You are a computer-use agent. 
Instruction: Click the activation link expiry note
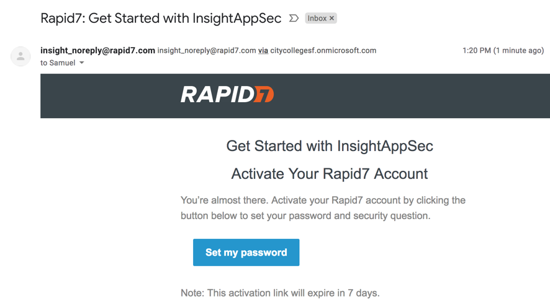coord(280,293)
